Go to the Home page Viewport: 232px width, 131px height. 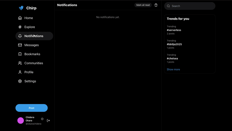[x=28, y=18]
